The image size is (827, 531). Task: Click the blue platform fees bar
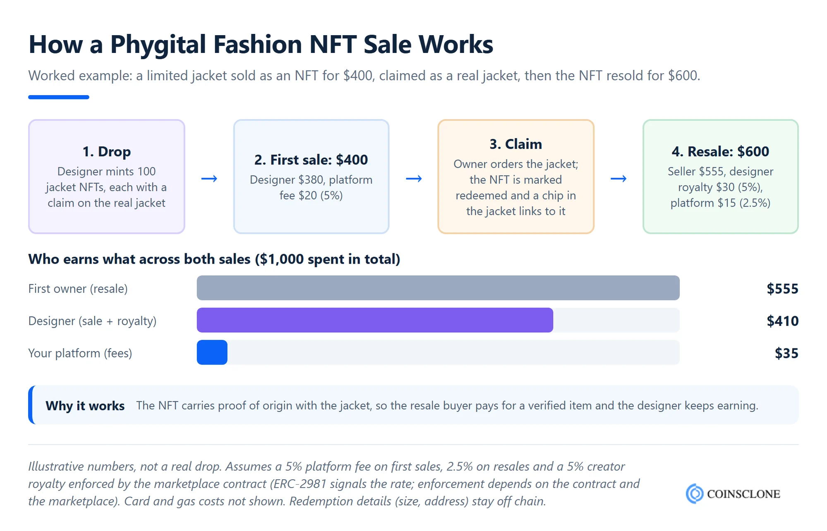pyautogui.click(x=212, y=352)
